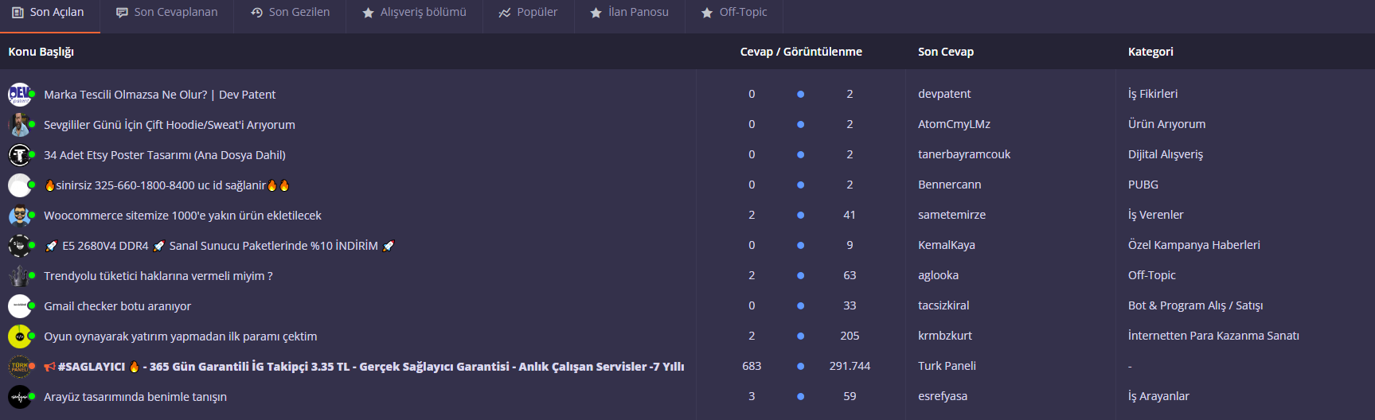Click blue dot in Sanal Sunucu row
The height and width of the screenshot is (420, 1375).
[x=800, y=245]
